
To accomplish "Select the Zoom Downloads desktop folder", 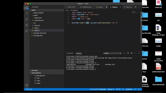I will click(158, 81).
